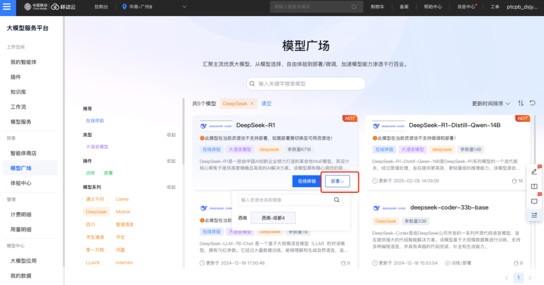Open the DeepSeek-R1-Distill-Qwen-14B model card title
This screenshot has height=285, width=544.
[454, 125]
